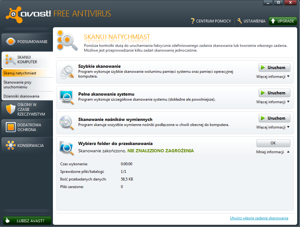Click the thumbs-up Lubisz Avast icon
This screenshot has width=300, height=227.
point(8,220)
